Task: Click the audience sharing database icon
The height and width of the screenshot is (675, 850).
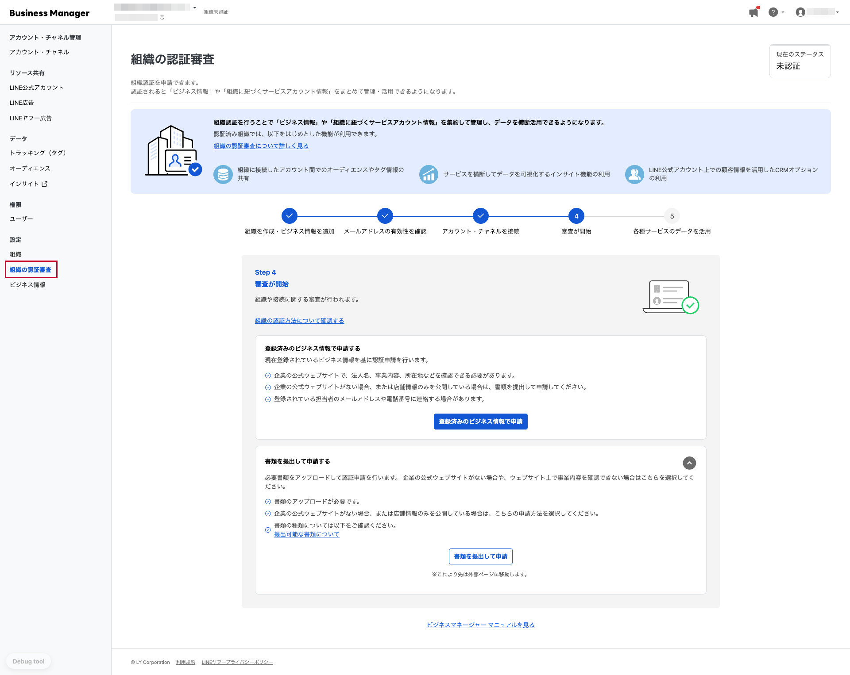Action: pyautogui.click(x=223, y=174)
